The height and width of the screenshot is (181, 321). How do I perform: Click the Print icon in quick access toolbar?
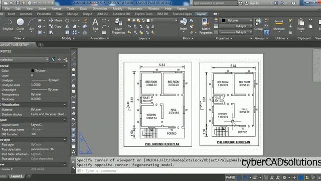click(x=30, y=3)
